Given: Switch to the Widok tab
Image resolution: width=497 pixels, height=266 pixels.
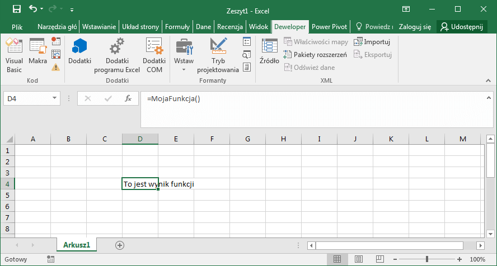Looking at the screenshot, I should click(259, 27).
